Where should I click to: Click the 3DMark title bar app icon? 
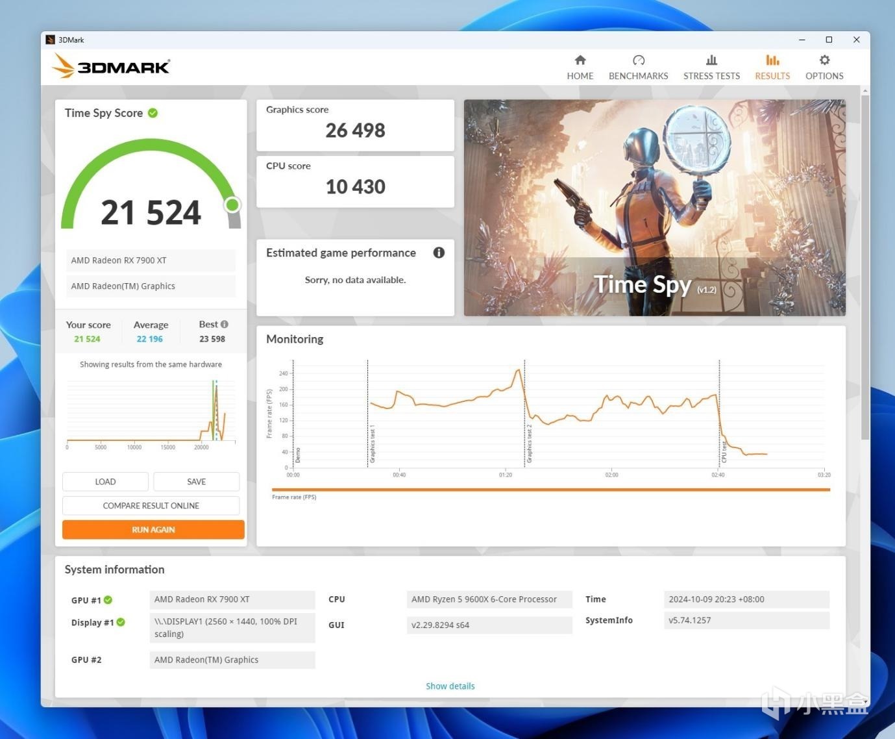tap(50, 40)
